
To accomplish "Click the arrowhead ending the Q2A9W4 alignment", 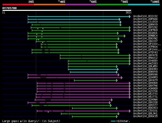I will (x=112, y=100).
